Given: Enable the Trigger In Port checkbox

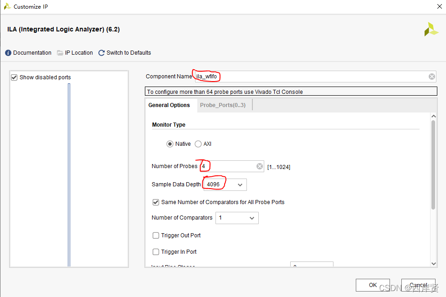Looking at the screenshot, I should (156, 252).
